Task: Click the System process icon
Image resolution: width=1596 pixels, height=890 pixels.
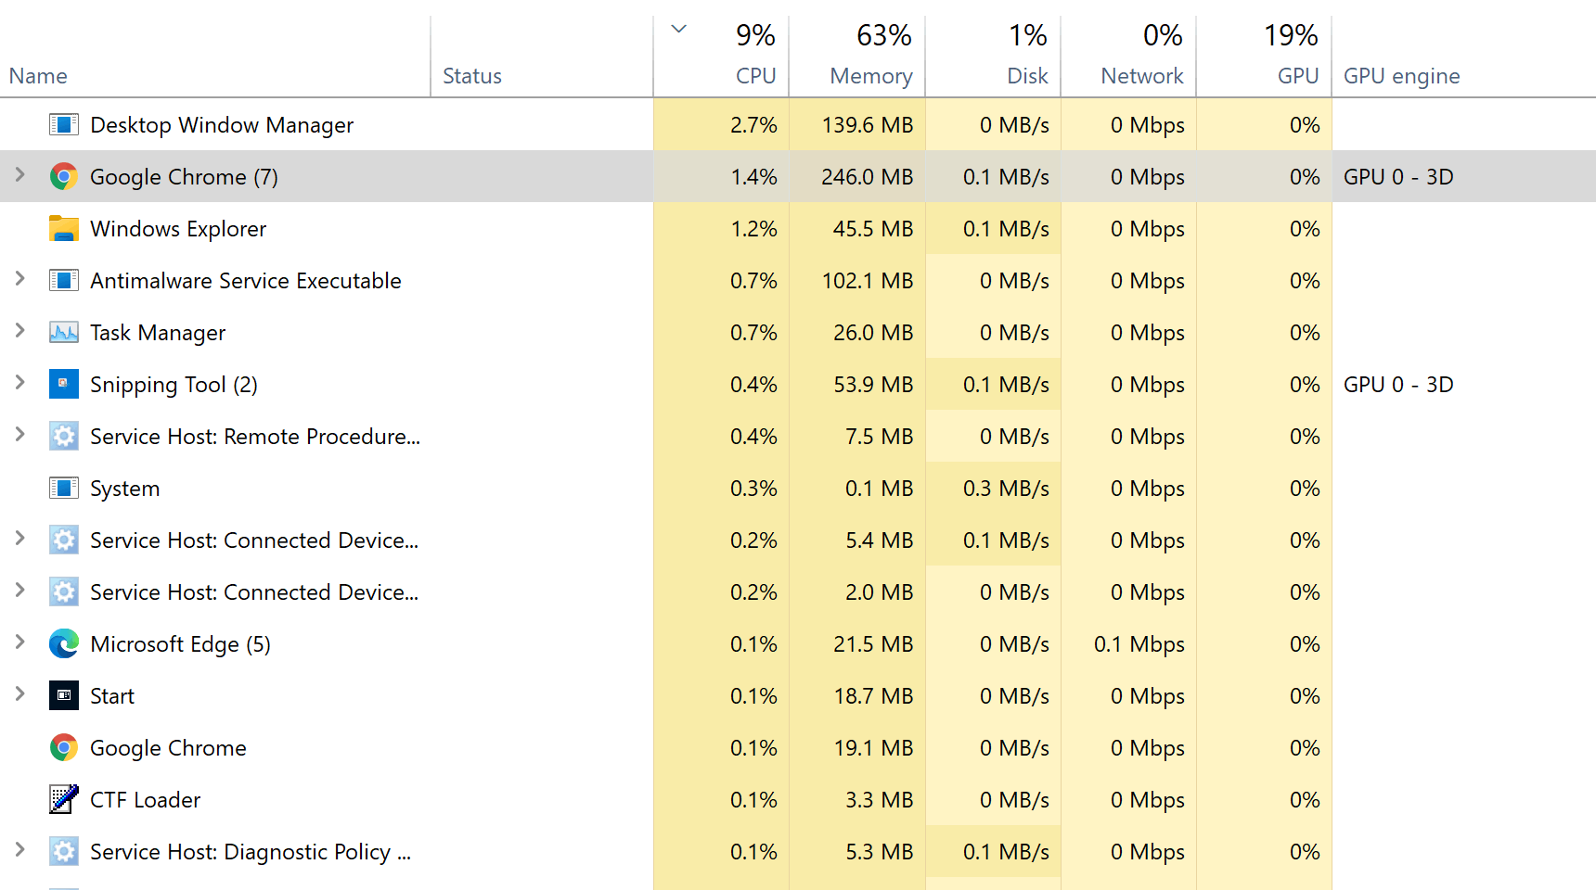Action: (63, 488)
